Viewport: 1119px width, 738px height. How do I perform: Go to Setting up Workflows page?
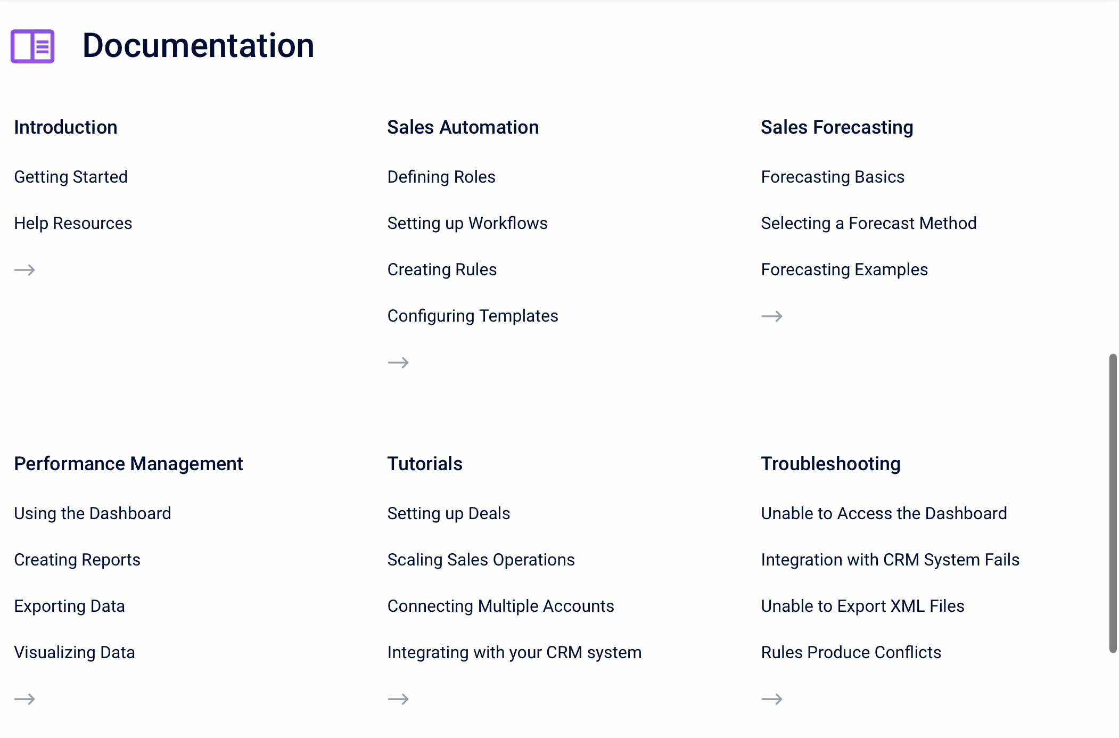[x=467, y=223]
